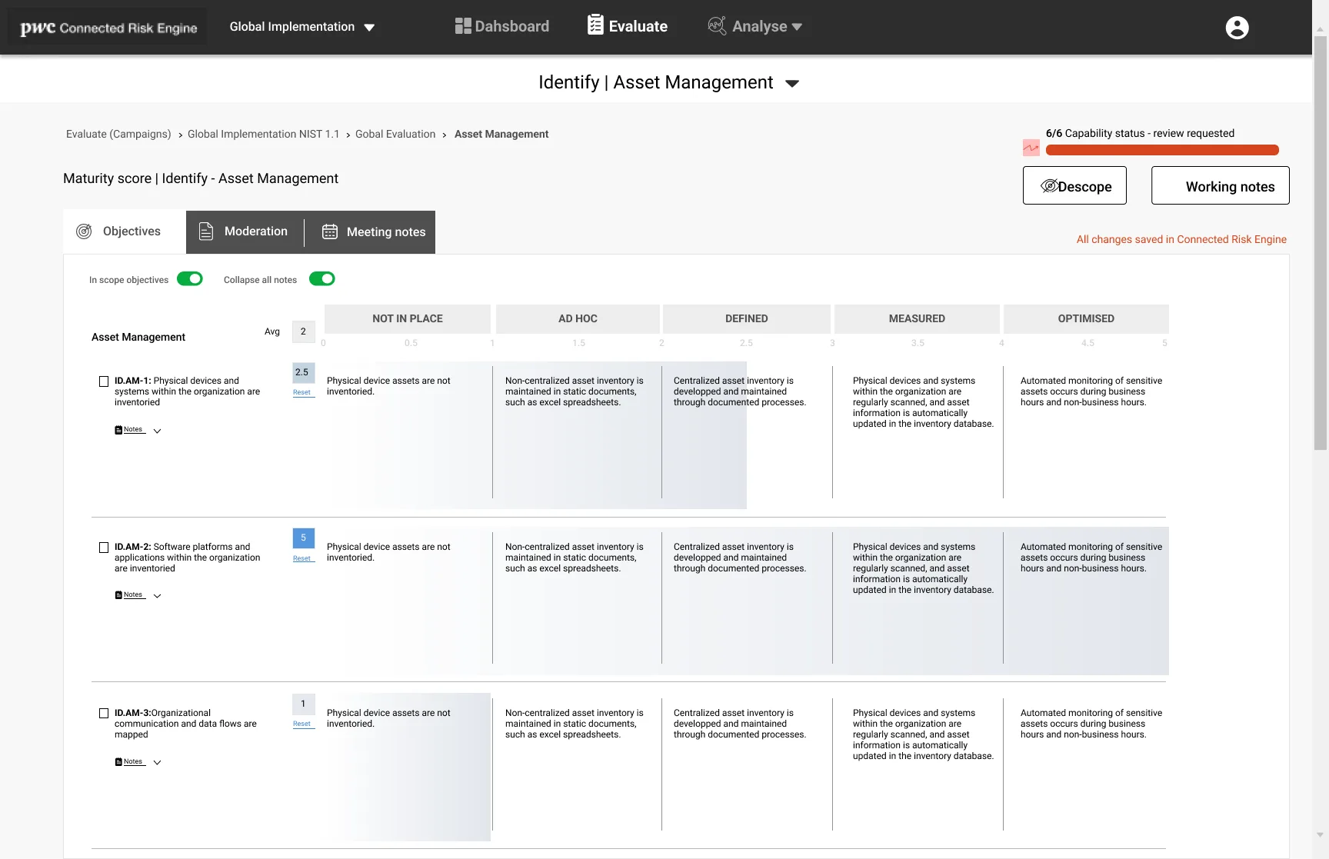Switch to the Meeting notes tab
The width and height of the screenshot is (1329, 859).
coord(371,231)
